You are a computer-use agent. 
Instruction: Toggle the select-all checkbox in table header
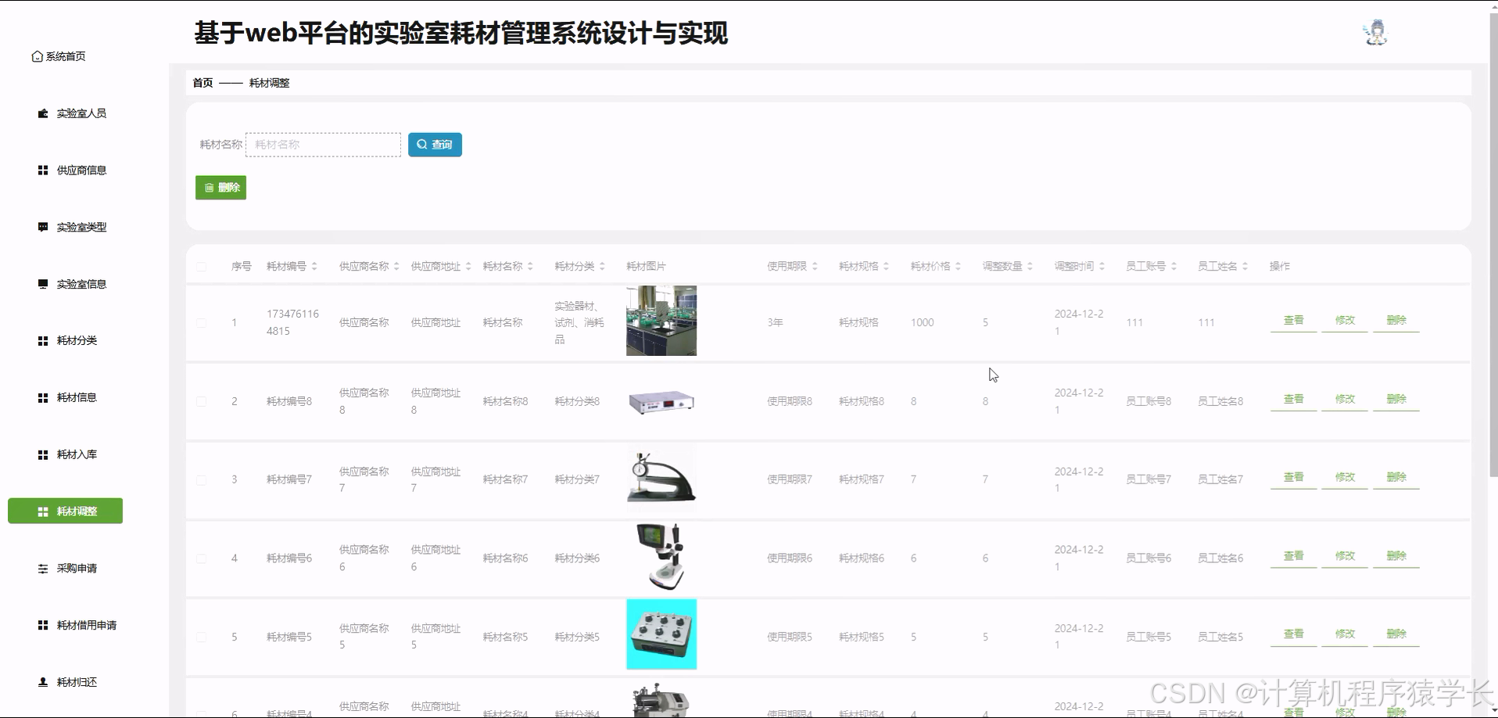(201, 266)
